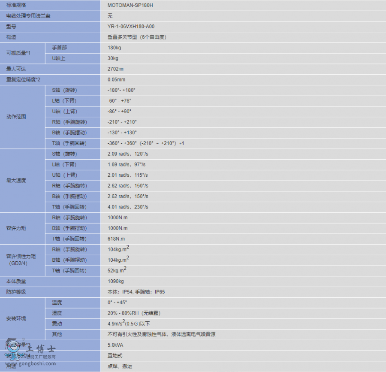This screenshot has width=386, height=372.
Task: Select the 4.01 rad/s, 230°/s speed value
Action: 128,207
